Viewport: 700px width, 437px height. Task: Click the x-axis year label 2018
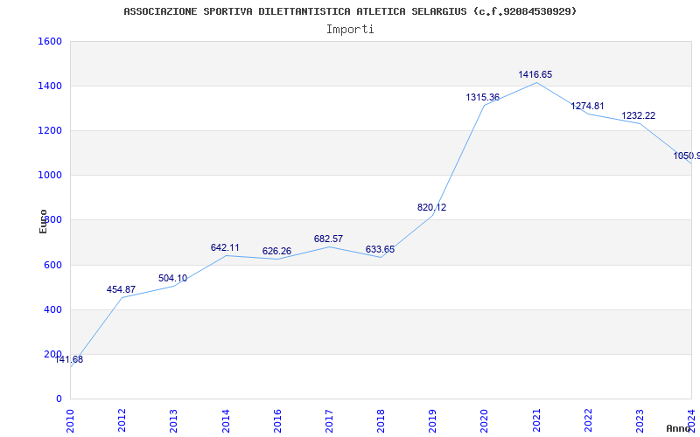tap(381, 420)
